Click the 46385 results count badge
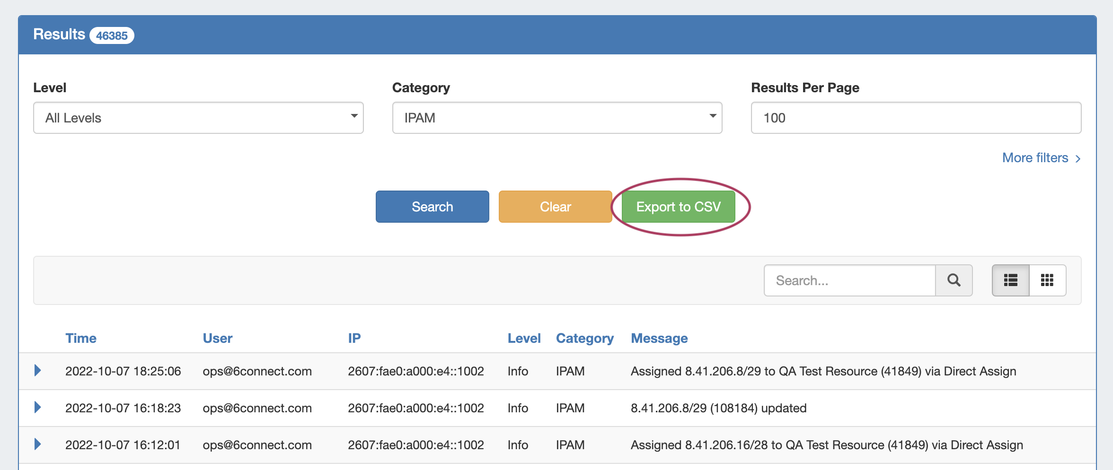The width and height of the screenshot is (1113, 470). (x=112, y=35)
